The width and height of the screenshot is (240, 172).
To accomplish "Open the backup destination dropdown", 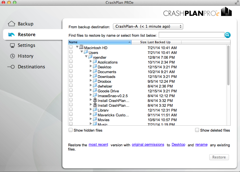I will (x=148, y=27).
